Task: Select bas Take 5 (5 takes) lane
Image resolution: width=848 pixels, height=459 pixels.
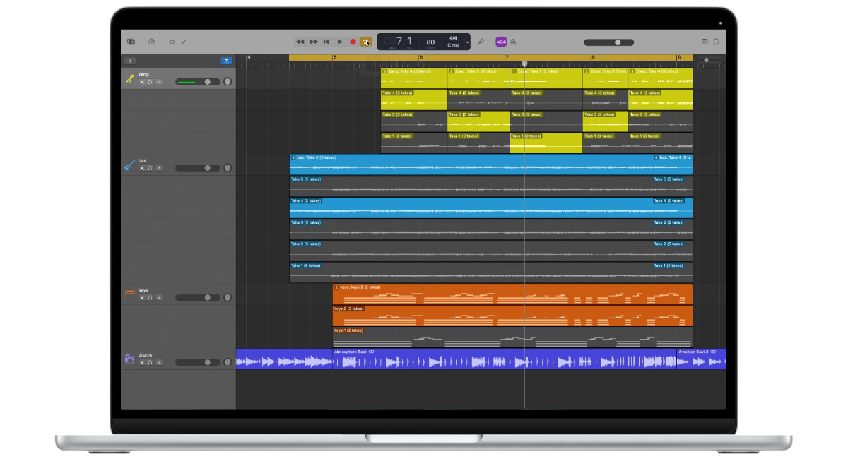Action: point(491,186)
